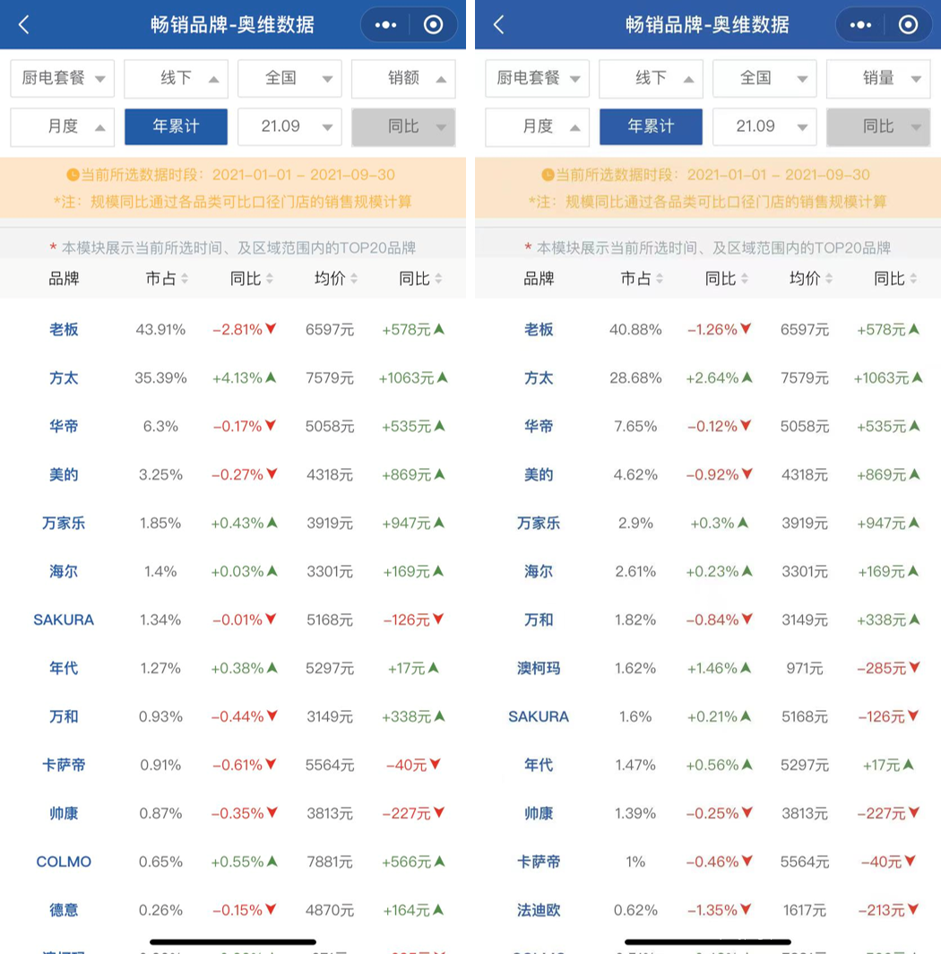Click 1617元 price for 法迪欧
This screenshot has height=954, width=941.
coord(805,910)
